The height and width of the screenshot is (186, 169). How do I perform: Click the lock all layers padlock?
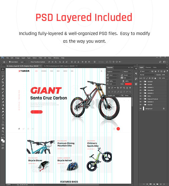coord(155,78)
